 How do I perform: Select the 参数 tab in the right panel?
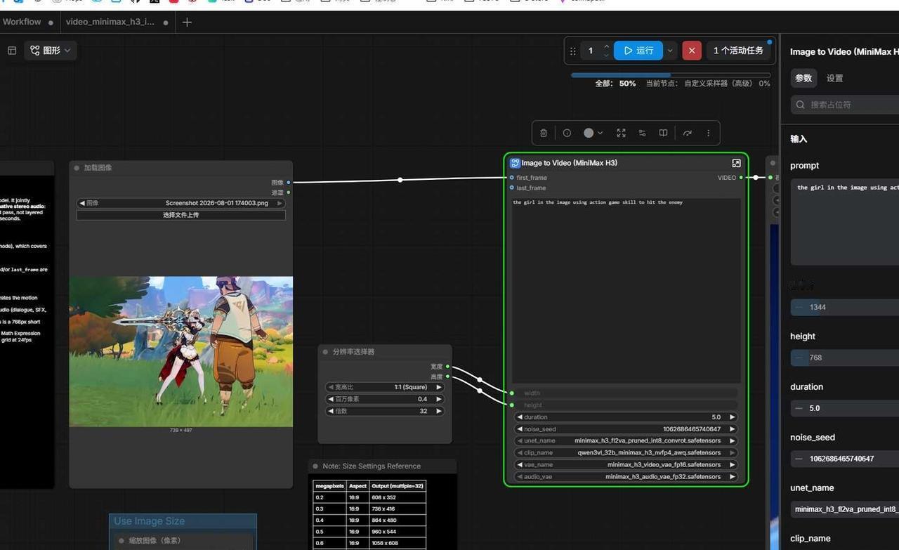click(803, 78)
